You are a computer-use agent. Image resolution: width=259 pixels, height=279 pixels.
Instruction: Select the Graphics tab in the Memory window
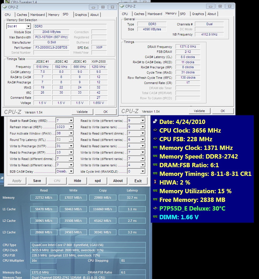[198, 14]
